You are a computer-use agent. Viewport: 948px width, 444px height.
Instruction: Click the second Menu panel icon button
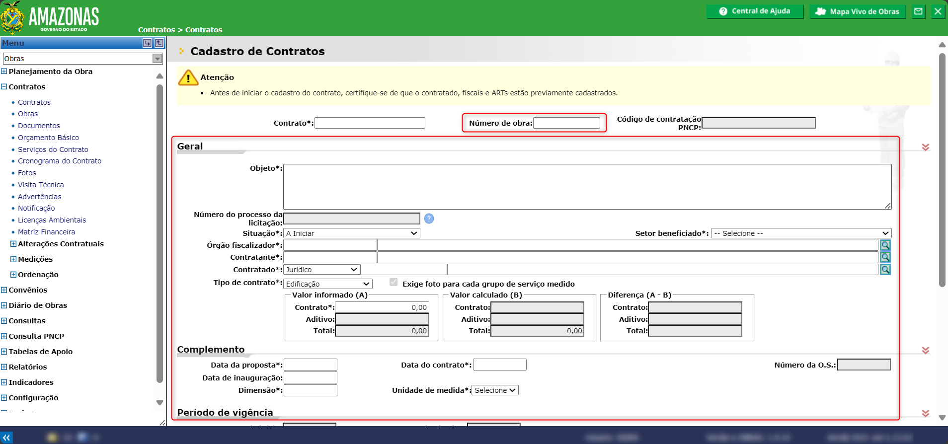pyautogui.click(x=159, y=43)
